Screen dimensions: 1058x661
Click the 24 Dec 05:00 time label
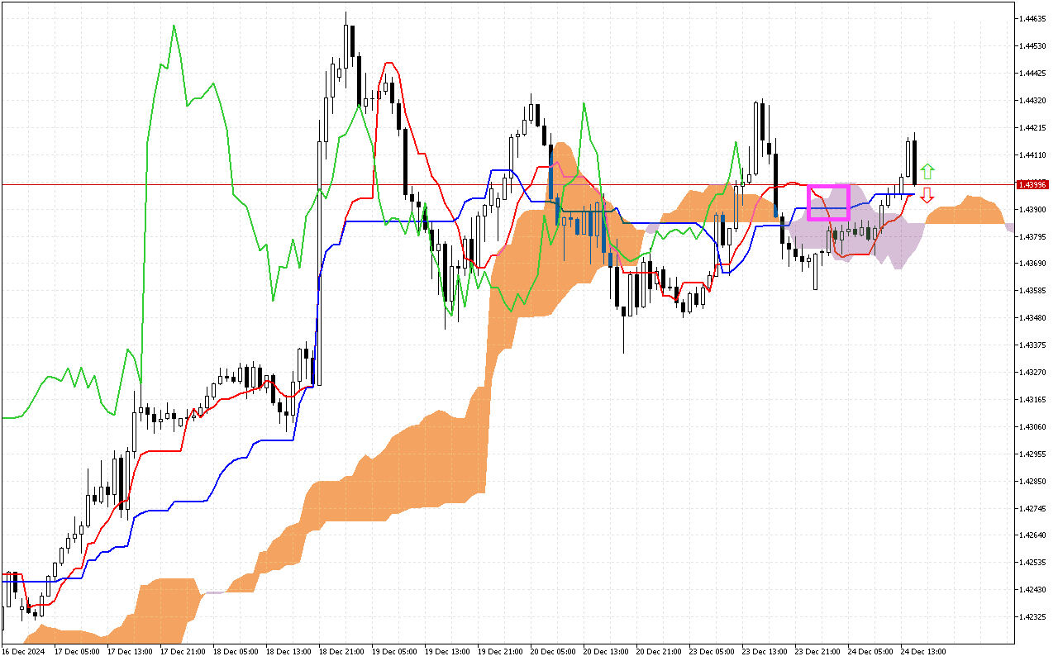click(x=870, y=652)
